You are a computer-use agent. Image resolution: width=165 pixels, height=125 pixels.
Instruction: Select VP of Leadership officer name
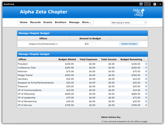[x=26, y=98]
